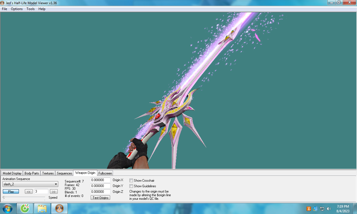Switch to the Model Display tab
Image resolution: width=357 pixels, height=214 pixels.
[x=12, y=173]
